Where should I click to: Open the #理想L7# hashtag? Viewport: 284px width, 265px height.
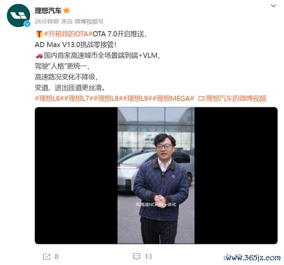[x=78, y=99]
